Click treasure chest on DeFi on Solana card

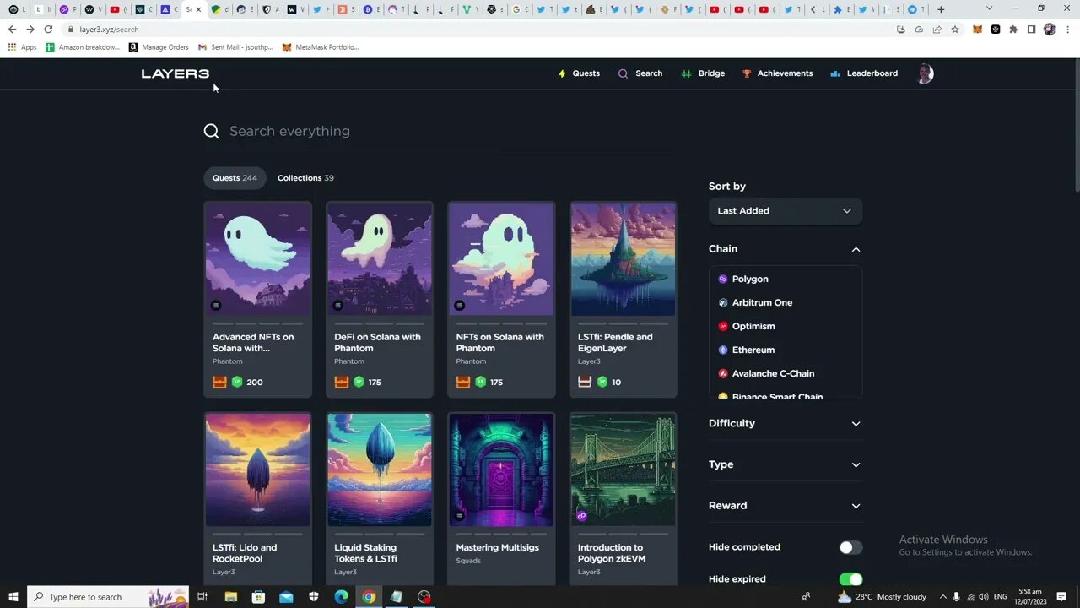point(342,382)
